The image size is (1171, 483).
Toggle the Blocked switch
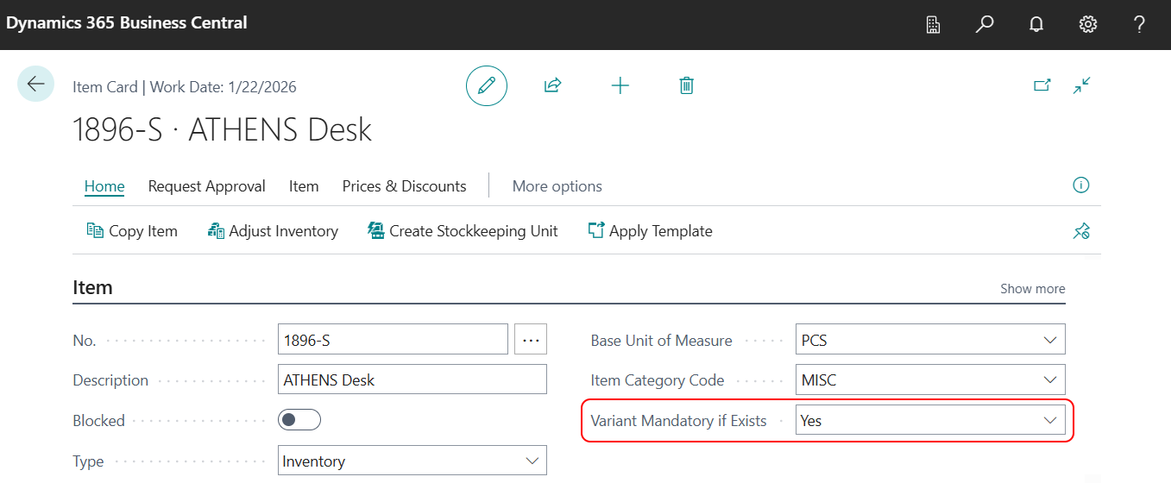(299, 420)
